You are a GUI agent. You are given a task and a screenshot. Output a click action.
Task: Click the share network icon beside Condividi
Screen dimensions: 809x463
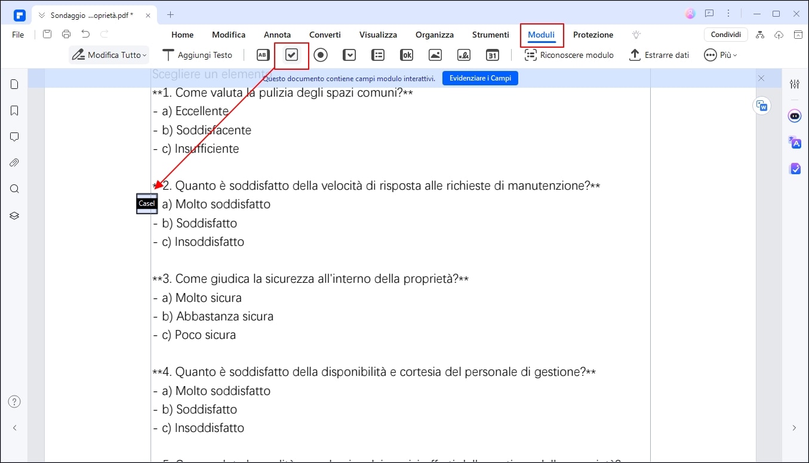click(760, 35)
